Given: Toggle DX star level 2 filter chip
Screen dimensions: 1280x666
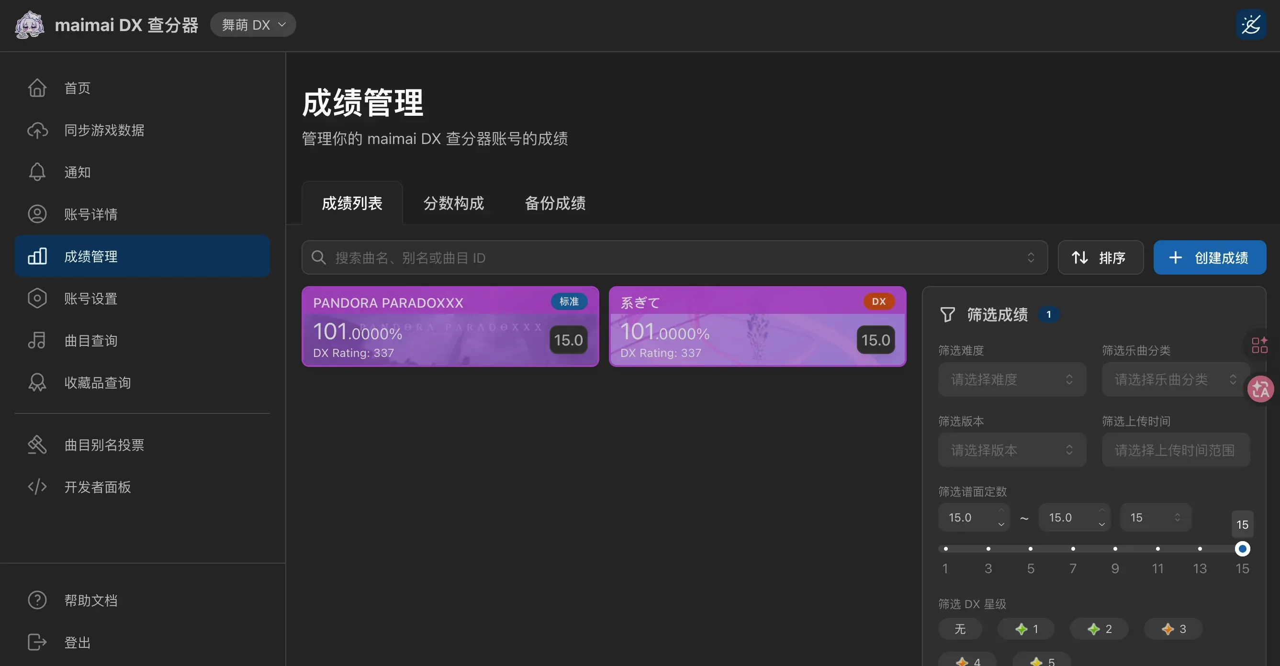Looking at the screenshot, I should point(1099,629).
